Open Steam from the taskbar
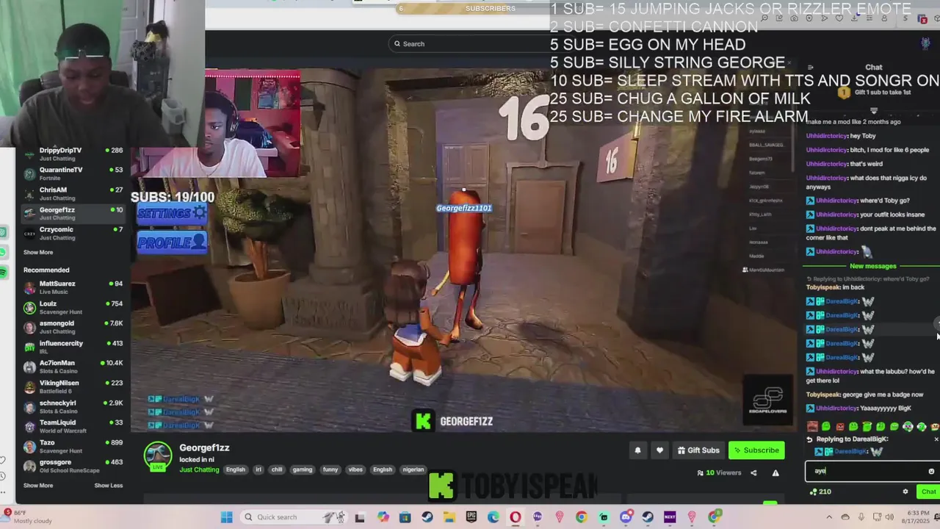This screenshot has height=529, width=940. [427, 517]
